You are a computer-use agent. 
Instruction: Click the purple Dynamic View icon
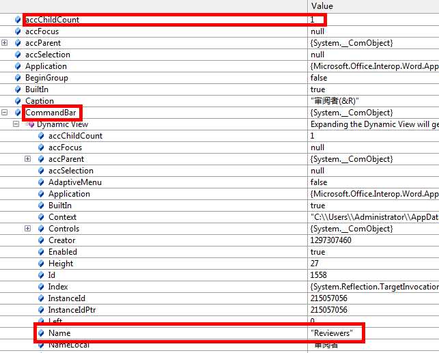click(29, 124)
